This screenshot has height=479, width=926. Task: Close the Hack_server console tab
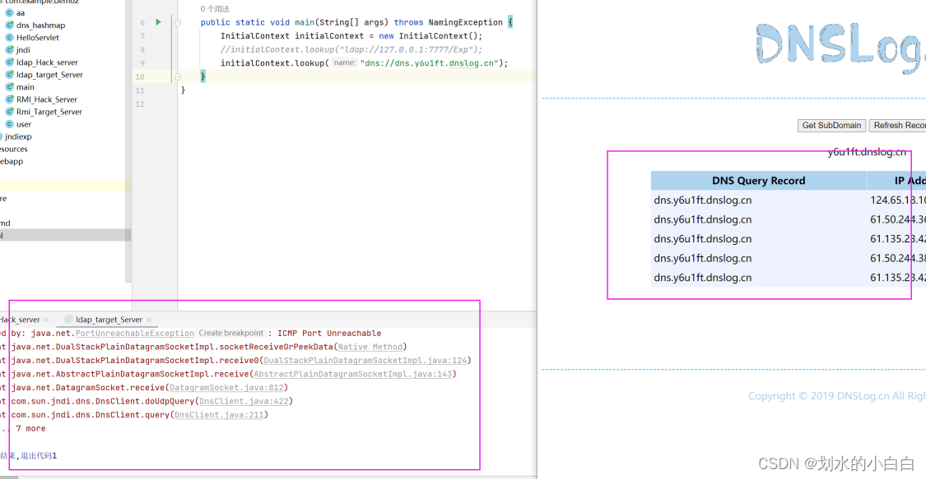47,320
